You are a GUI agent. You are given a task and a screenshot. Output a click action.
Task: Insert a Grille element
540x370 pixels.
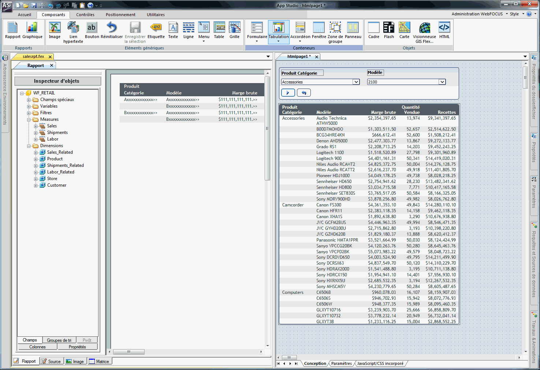pos(235,30)
